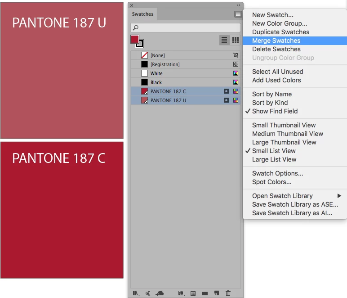Click the New Swatch icon
This screenshot has width=347, height=298.
tap(217, 293)
